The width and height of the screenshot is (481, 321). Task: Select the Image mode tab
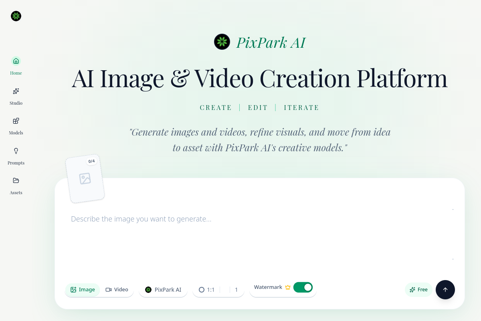[x=83, y=290]
